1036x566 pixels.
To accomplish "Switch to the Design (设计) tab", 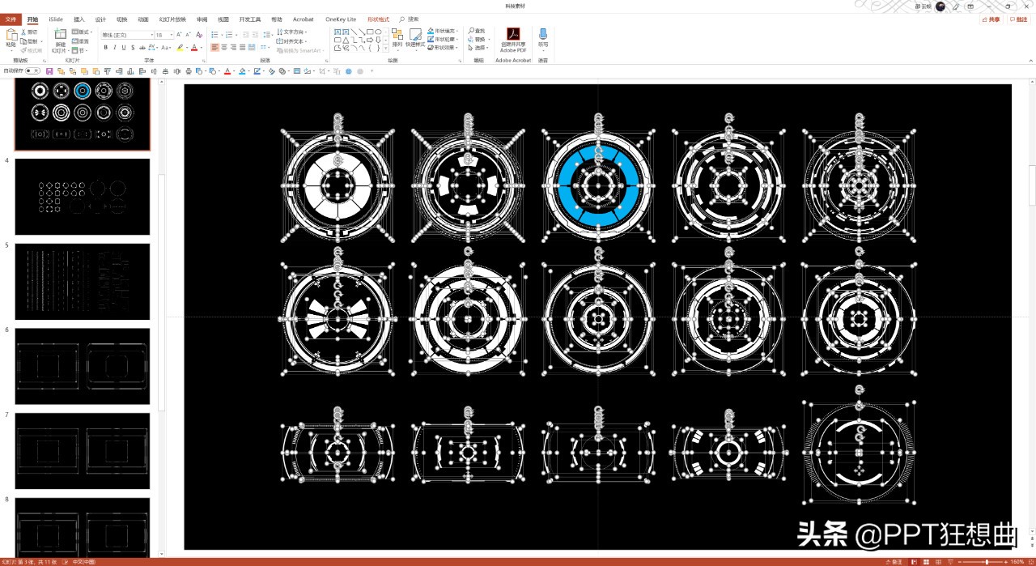I will (100, 19).
